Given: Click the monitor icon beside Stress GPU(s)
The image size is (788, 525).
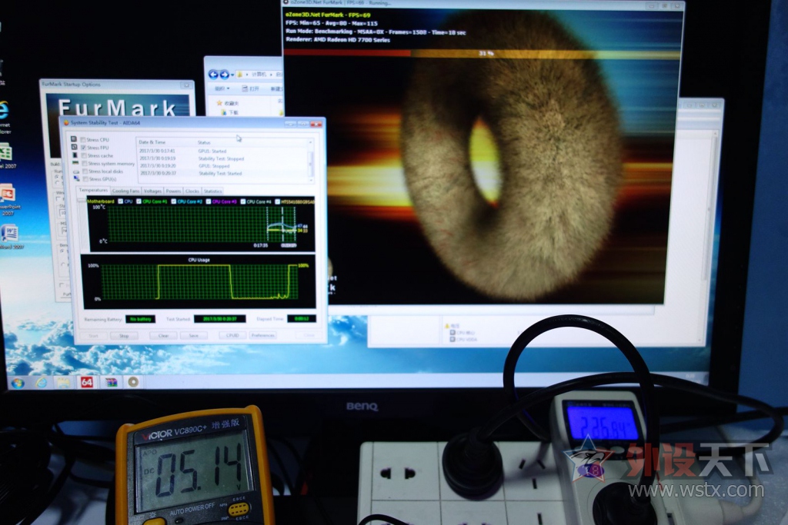Looking at the screenshot, I should [76, 178].
